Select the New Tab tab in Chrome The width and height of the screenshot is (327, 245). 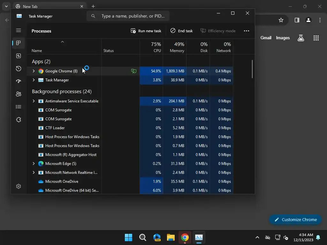[49, 6]
